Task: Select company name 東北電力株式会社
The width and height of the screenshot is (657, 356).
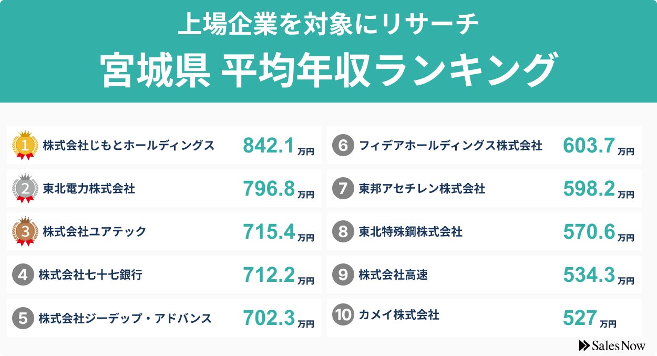Action: coord(89,189)
